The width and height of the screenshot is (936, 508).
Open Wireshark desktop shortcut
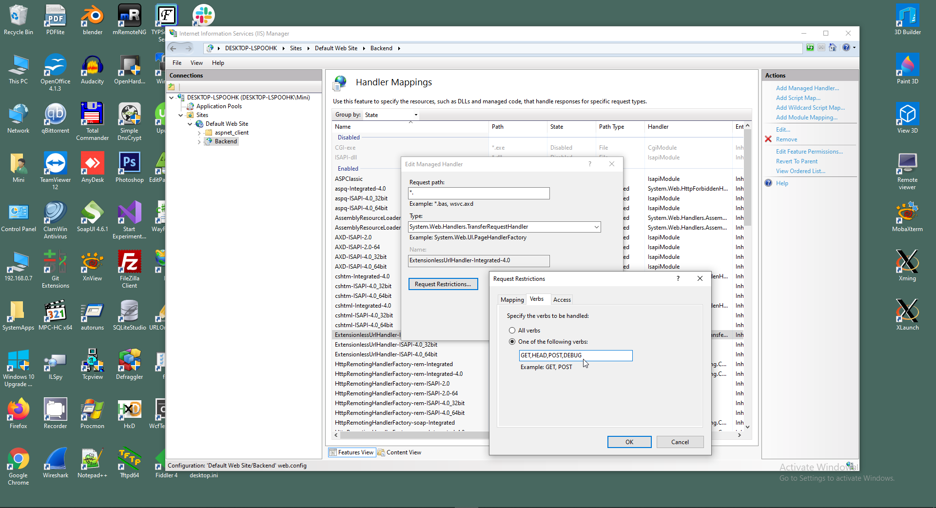(55, 463)
